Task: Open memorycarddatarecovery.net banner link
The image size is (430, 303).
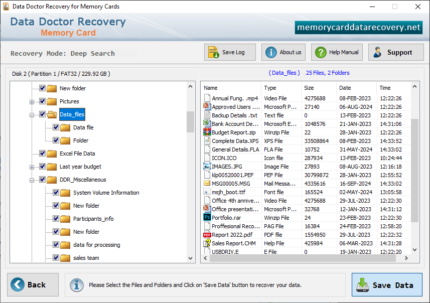Action: click(358, 28)
